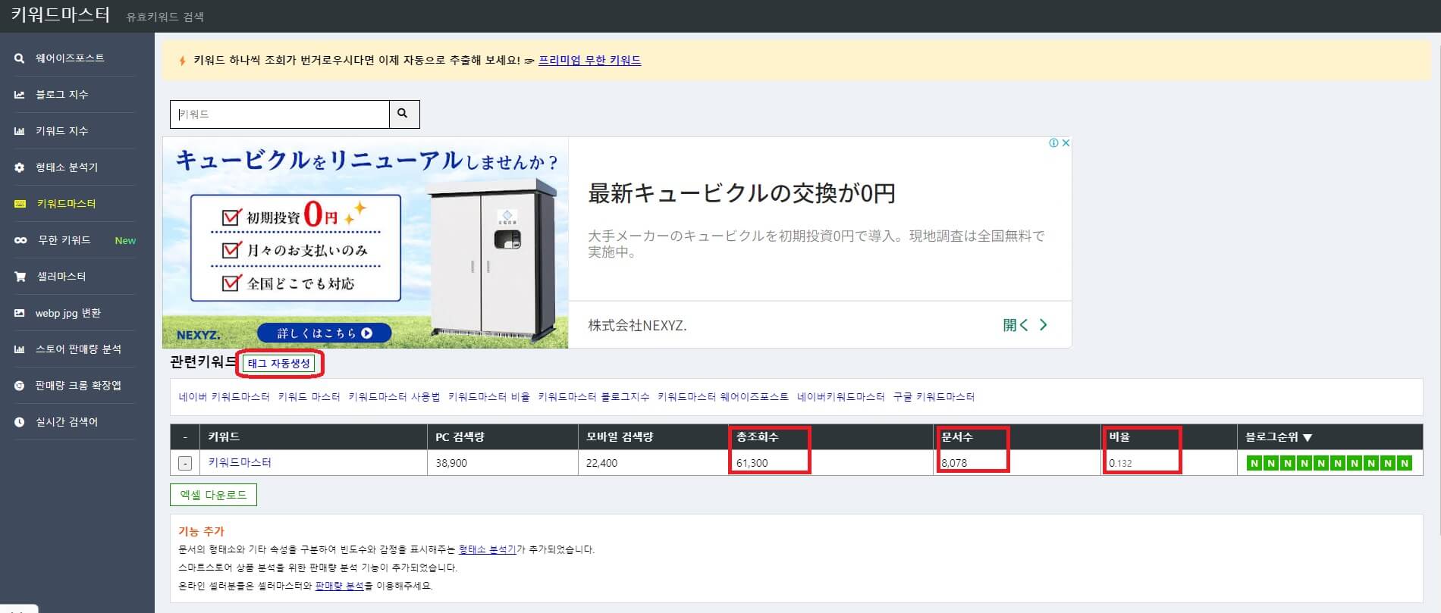Click the cubicle ad banner image
This screenshot has height=613, width=1441.
[366, 242]
